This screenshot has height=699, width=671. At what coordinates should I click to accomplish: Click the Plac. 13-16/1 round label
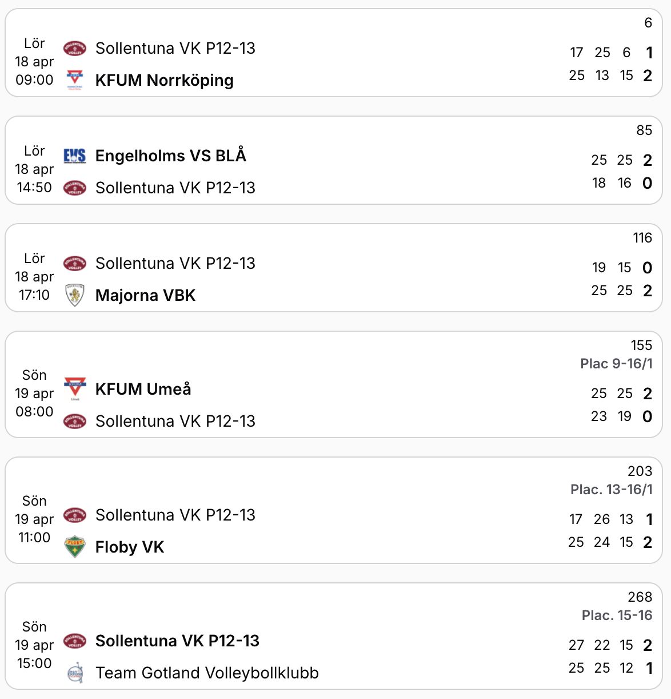[x=611, y=490]
